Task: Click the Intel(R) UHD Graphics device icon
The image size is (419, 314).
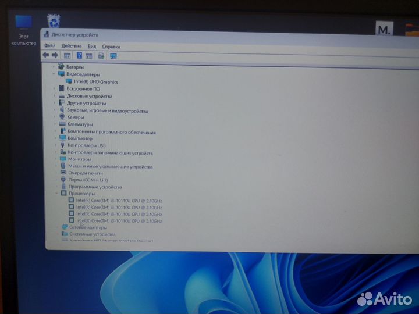Action: click(69, 81)
